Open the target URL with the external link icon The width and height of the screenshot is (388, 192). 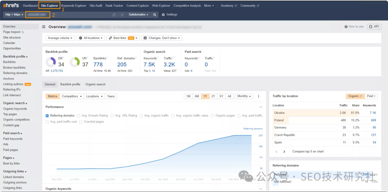(x=114, y=15)
